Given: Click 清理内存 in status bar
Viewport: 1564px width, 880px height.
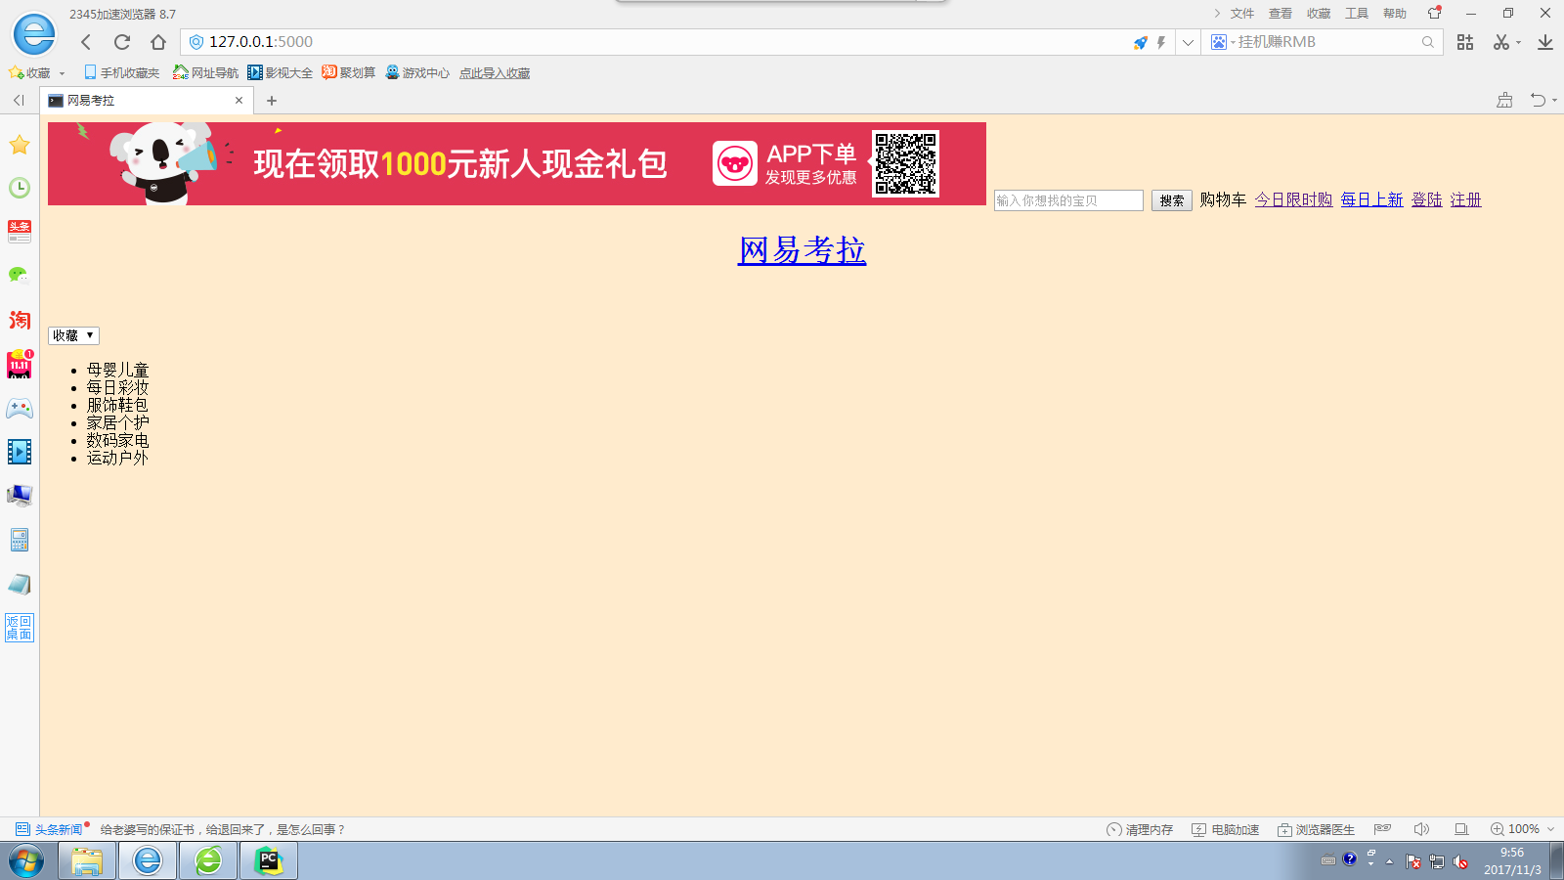Looking at the screenshot, I should click(x=1140, y=829).
